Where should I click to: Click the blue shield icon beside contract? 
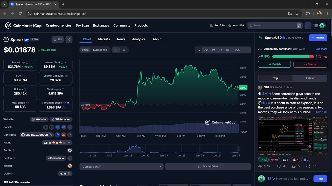coord(57,135)
